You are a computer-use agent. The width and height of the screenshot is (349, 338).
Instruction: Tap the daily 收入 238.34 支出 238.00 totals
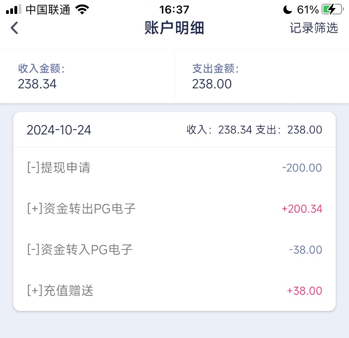(254, 130)
